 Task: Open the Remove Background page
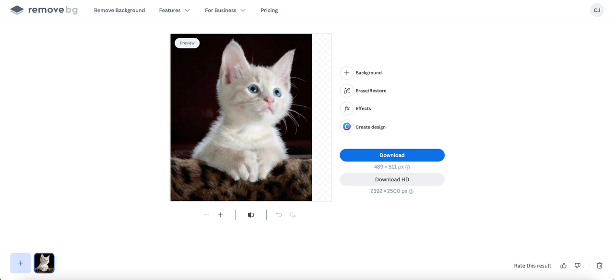(119, 10)
